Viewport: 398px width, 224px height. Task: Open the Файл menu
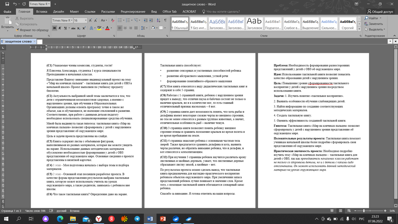pos(7,11)
